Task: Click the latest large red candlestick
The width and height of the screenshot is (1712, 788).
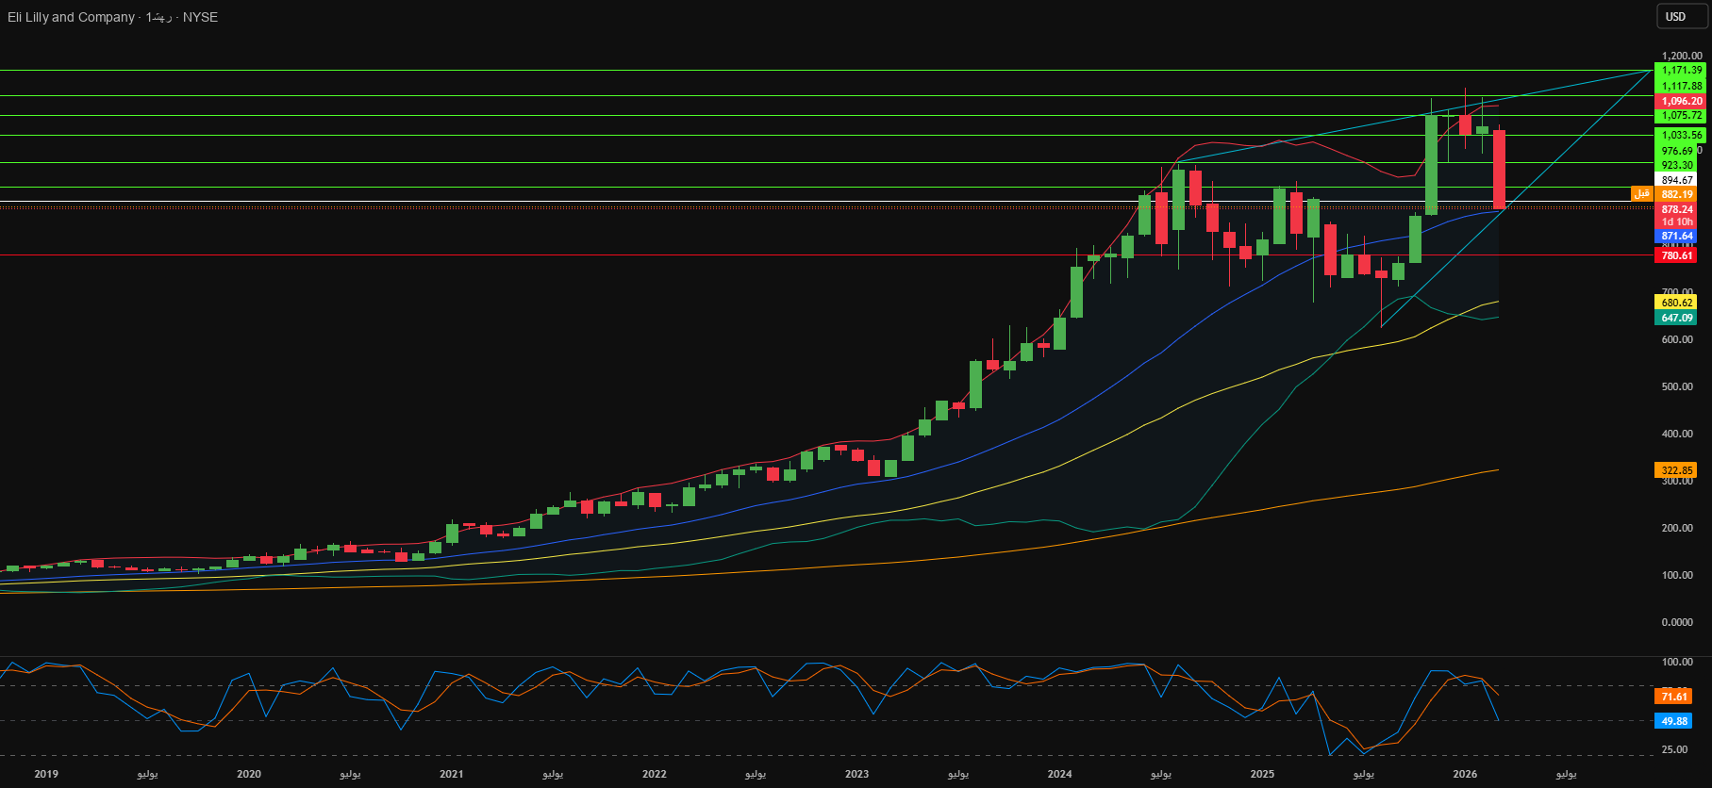Action: pyautogui.click(x=1499, y=170)
